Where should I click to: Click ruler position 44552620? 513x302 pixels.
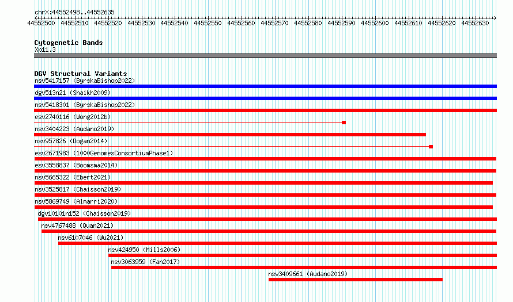click(442, 23)
